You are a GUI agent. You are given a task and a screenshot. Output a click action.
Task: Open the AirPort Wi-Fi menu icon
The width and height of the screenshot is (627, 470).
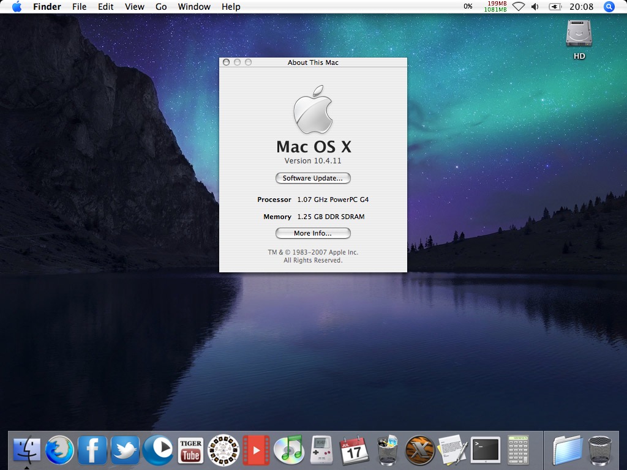(519, 7)
